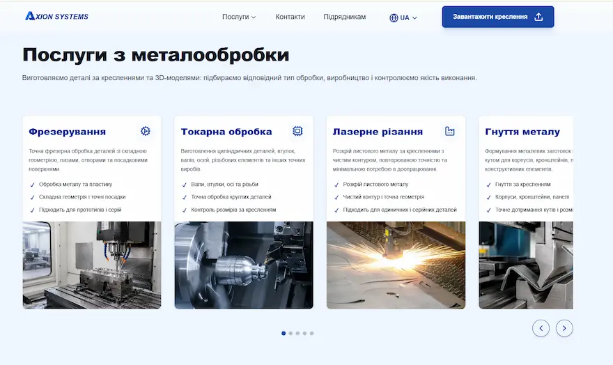Click the Лазерне різання card description paragraph
Image resolution: width=613 pixels, height=365 pixels.
[x=390, y=160]
